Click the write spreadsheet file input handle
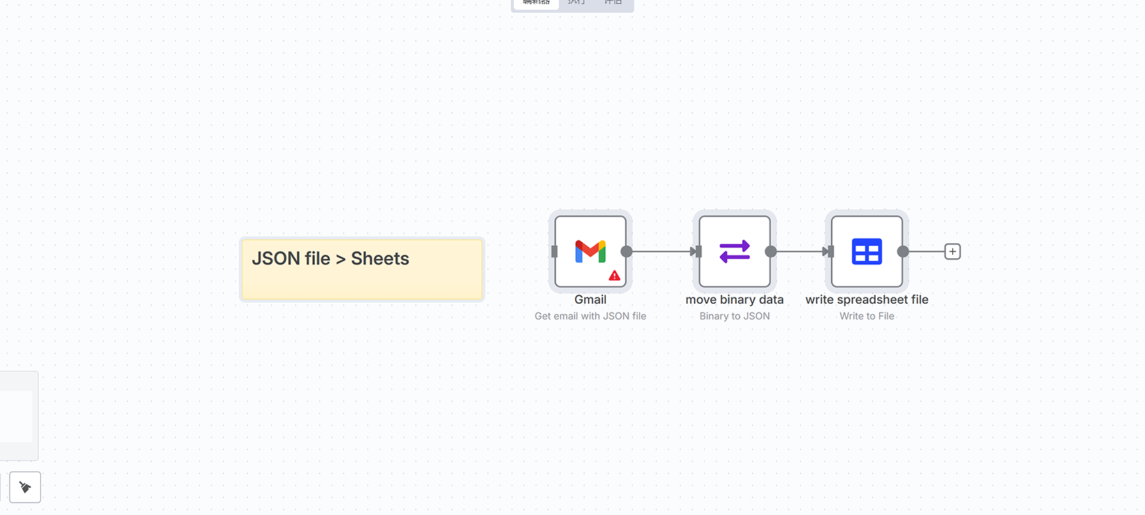The image size is (1145, 515). (x=829, y=251)
